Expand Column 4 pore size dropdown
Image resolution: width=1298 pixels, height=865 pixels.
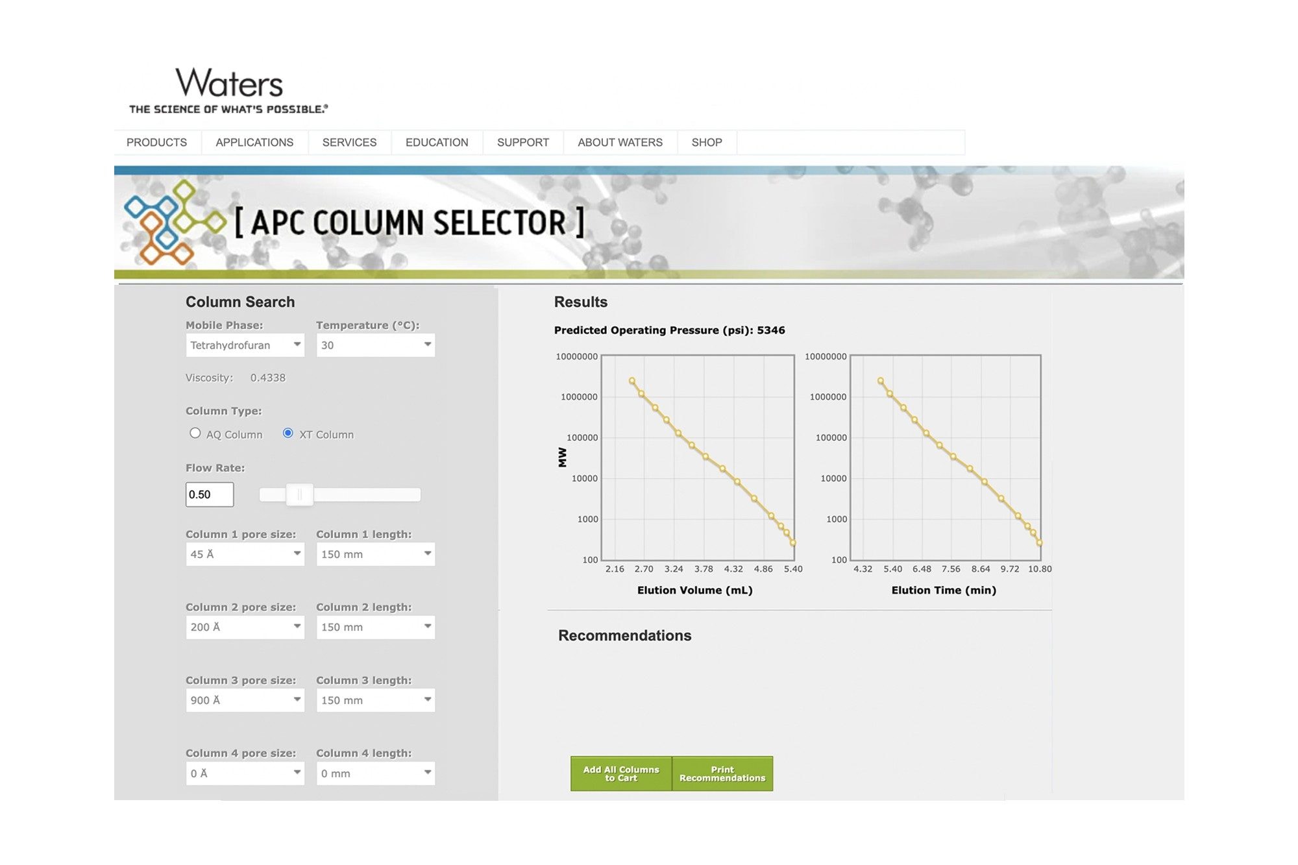pyautogui.click(x=245, y=774)
